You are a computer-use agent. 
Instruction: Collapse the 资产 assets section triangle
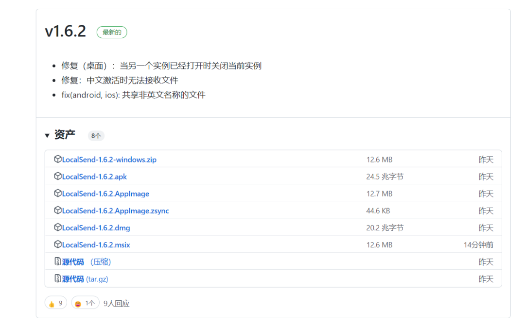(47, 135)
